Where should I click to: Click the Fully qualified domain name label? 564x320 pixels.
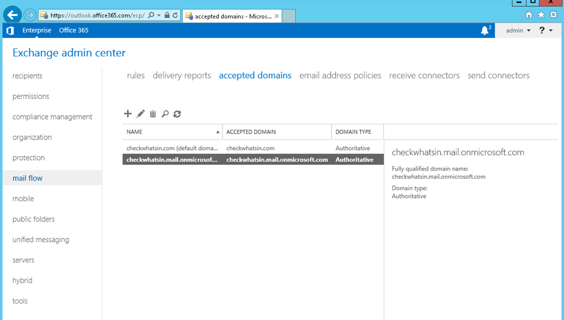[x=430, y=169]
